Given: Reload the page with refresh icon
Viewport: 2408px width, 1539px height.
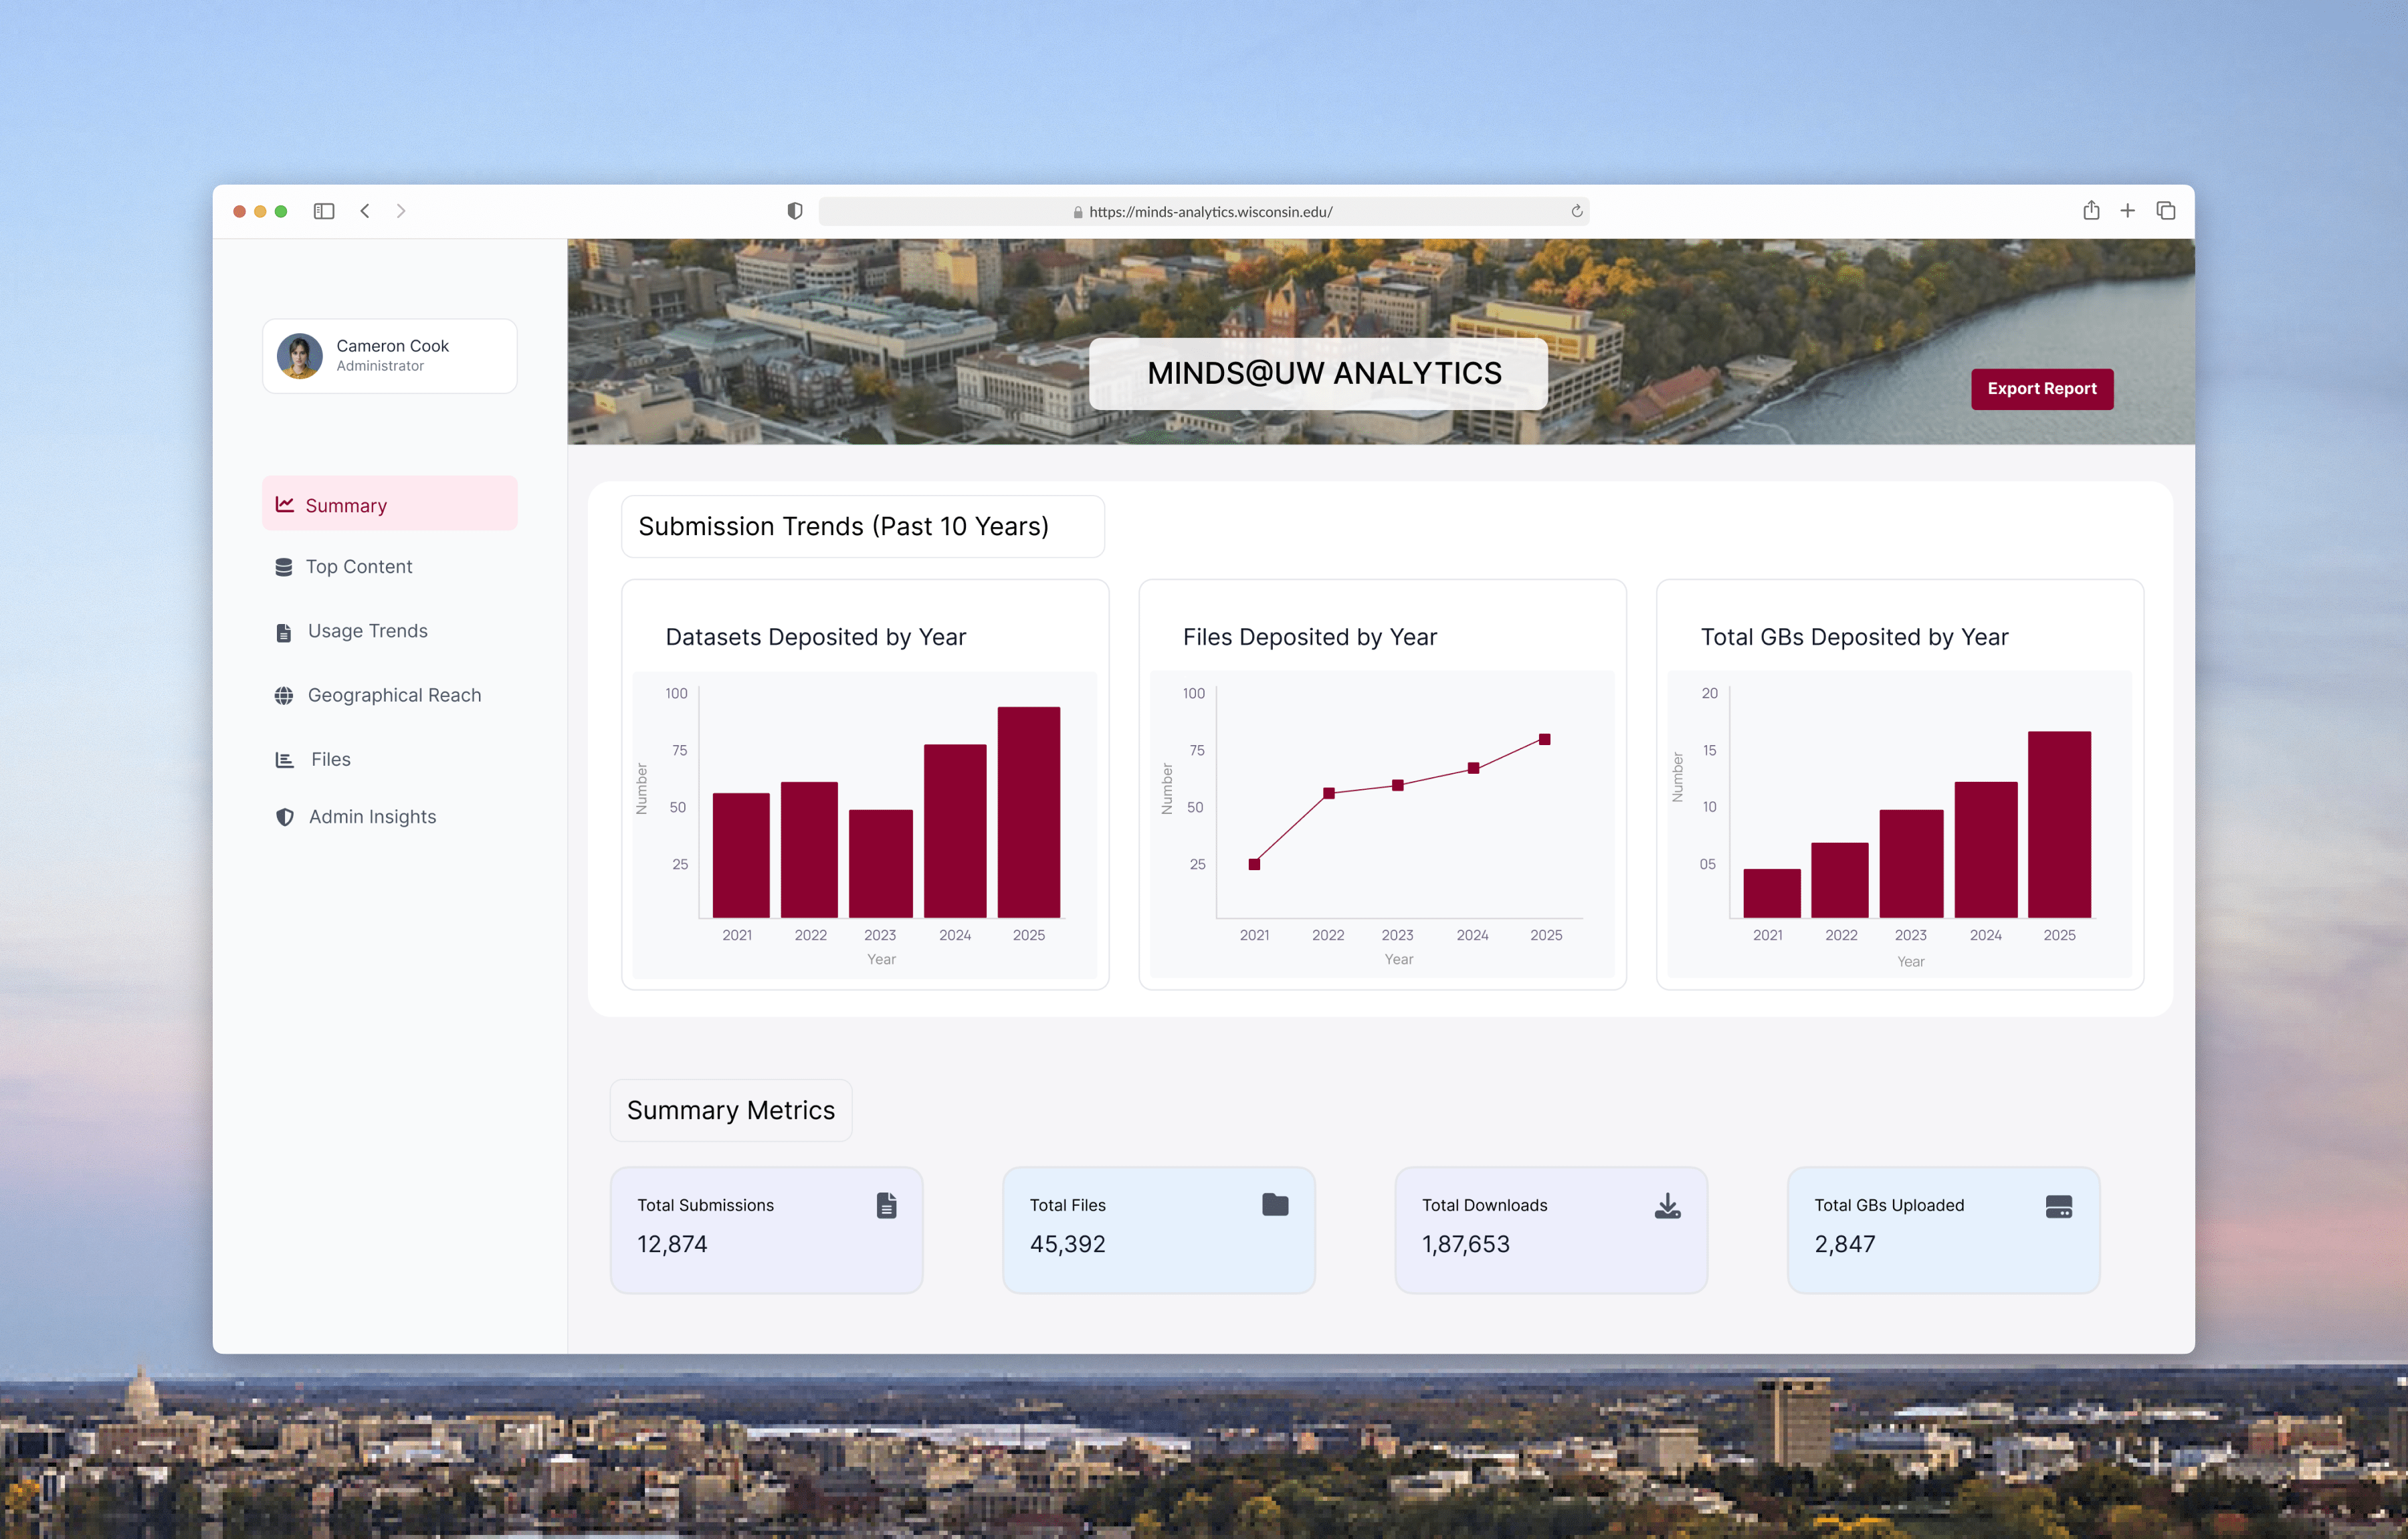Looking at the screenshot, I should (1577, 211).
